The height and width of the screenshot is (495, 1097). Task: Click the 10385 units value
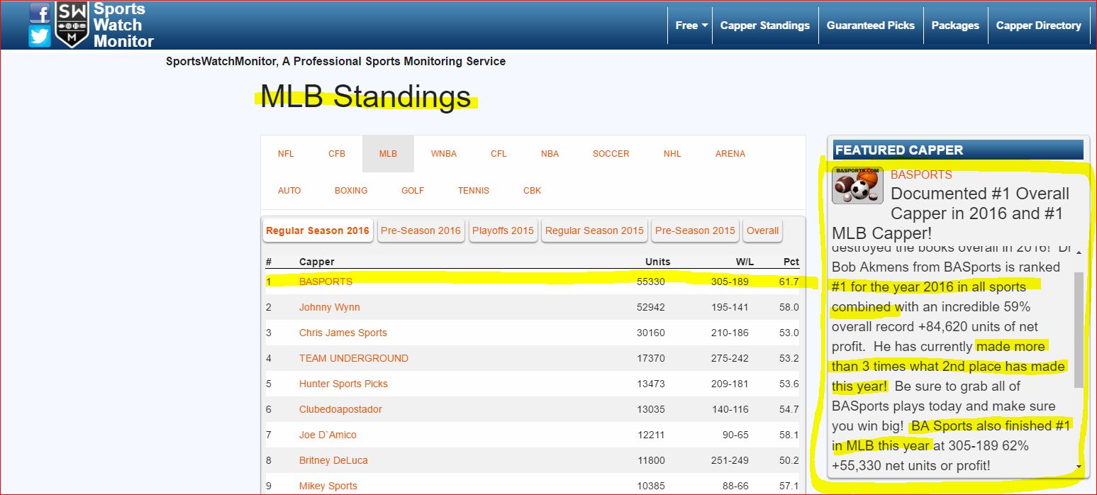651,486
